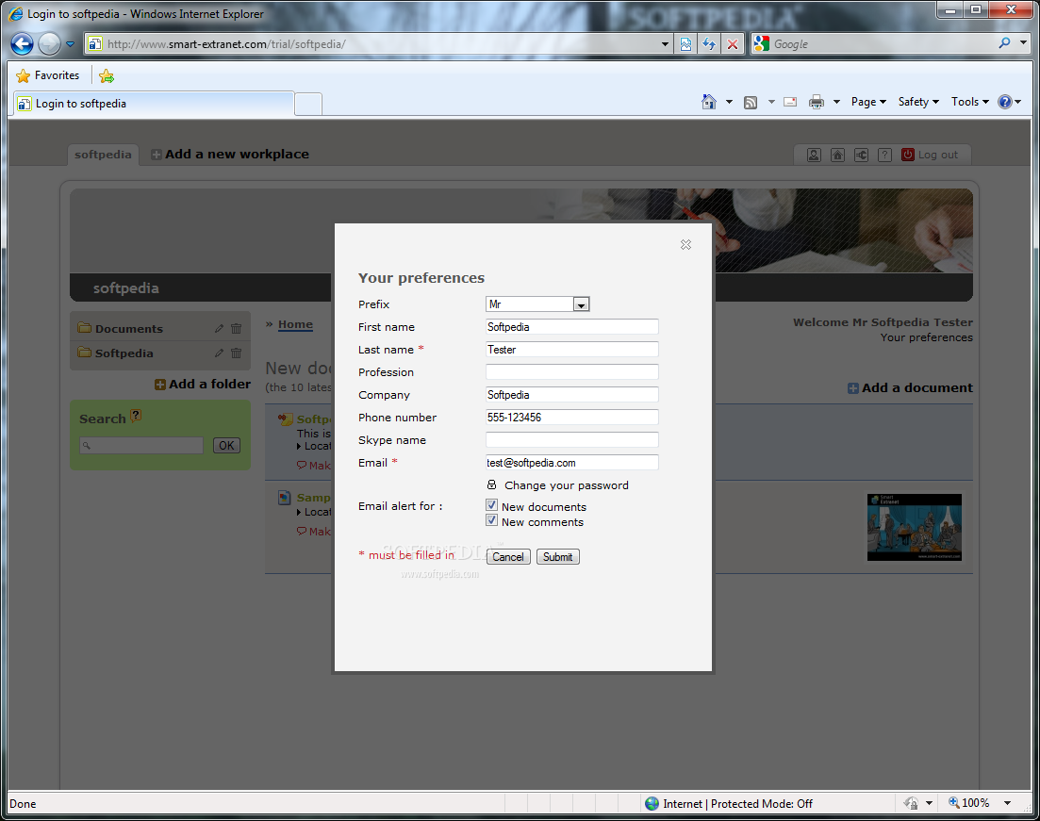Click the Cancel button in preferences
Viewport: 1040px width, 821px height.
point(508,557)
